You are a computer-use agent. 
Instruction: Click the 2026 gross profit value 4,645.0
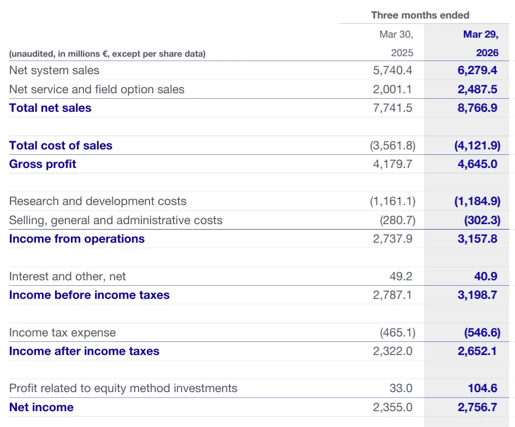477,164
